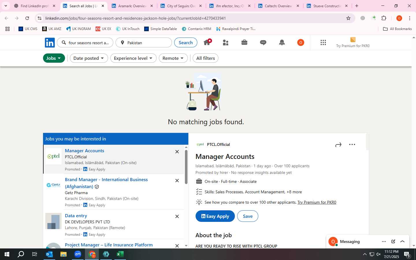Open Windows Start menu
This screenshot has width=416, height=260.
click(7, 254)
